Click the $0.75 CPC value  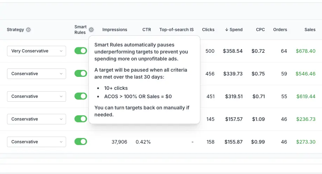point(258,74)
